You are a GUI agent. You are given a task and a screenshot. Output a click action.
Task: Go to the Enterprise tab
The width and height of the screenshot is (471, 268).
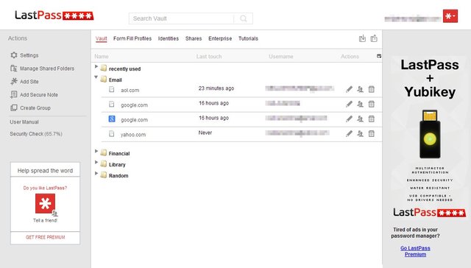[x=220, y=38]
